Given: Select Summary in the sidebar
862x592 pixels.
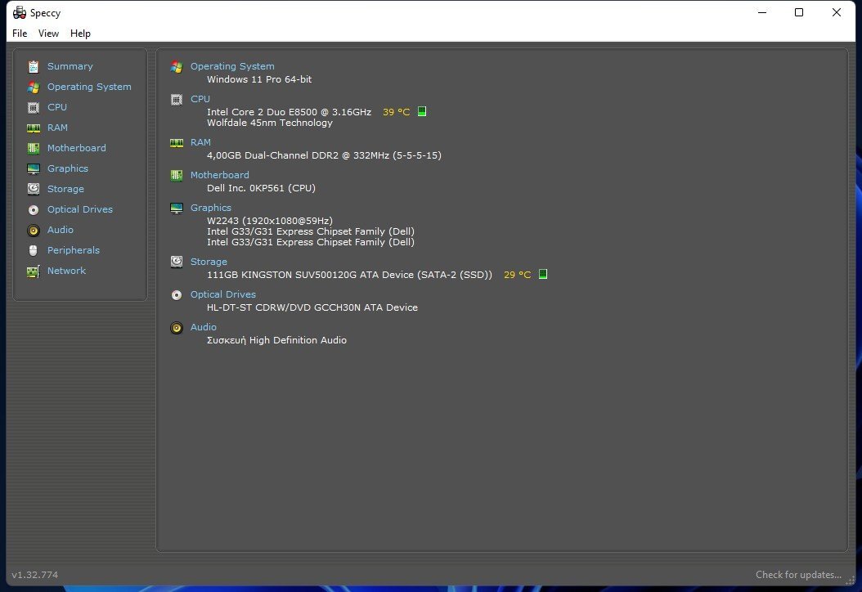Looking at the screenshot, I should coord(70,66).
